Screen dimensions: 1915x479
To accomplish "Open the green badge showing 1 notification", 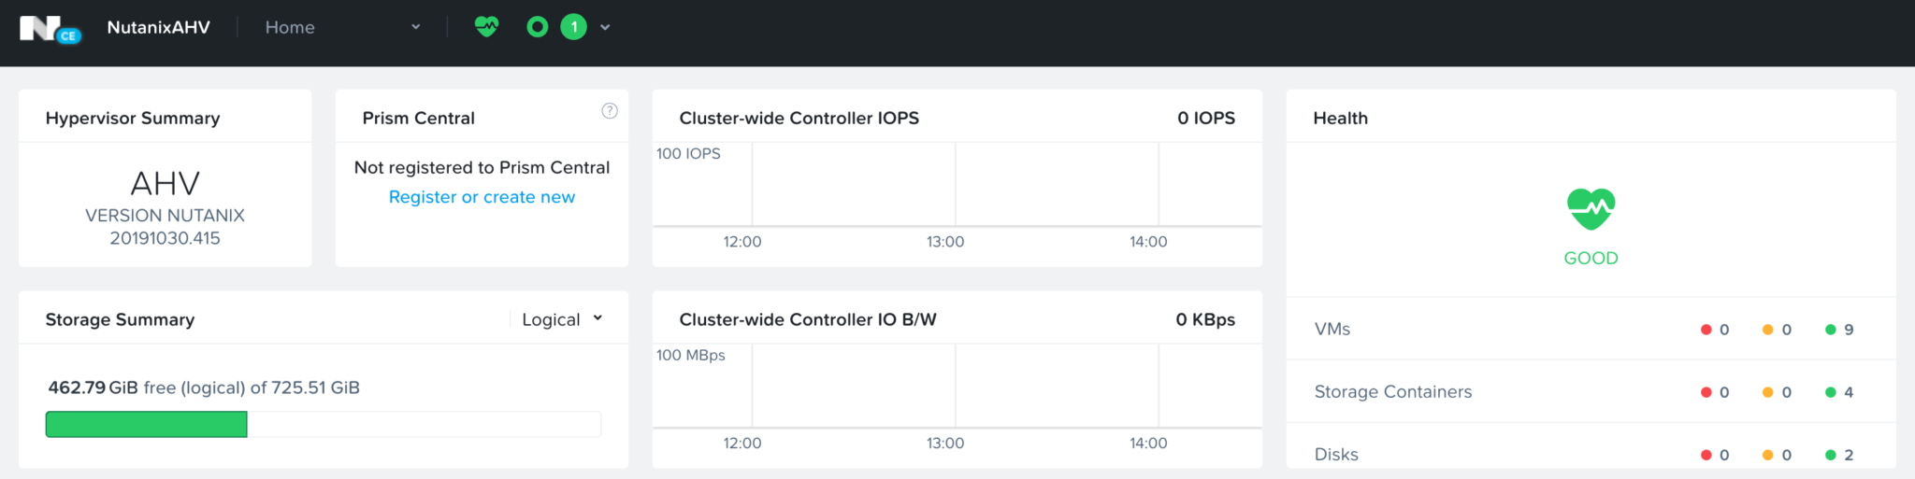I will tap(573, 27).
